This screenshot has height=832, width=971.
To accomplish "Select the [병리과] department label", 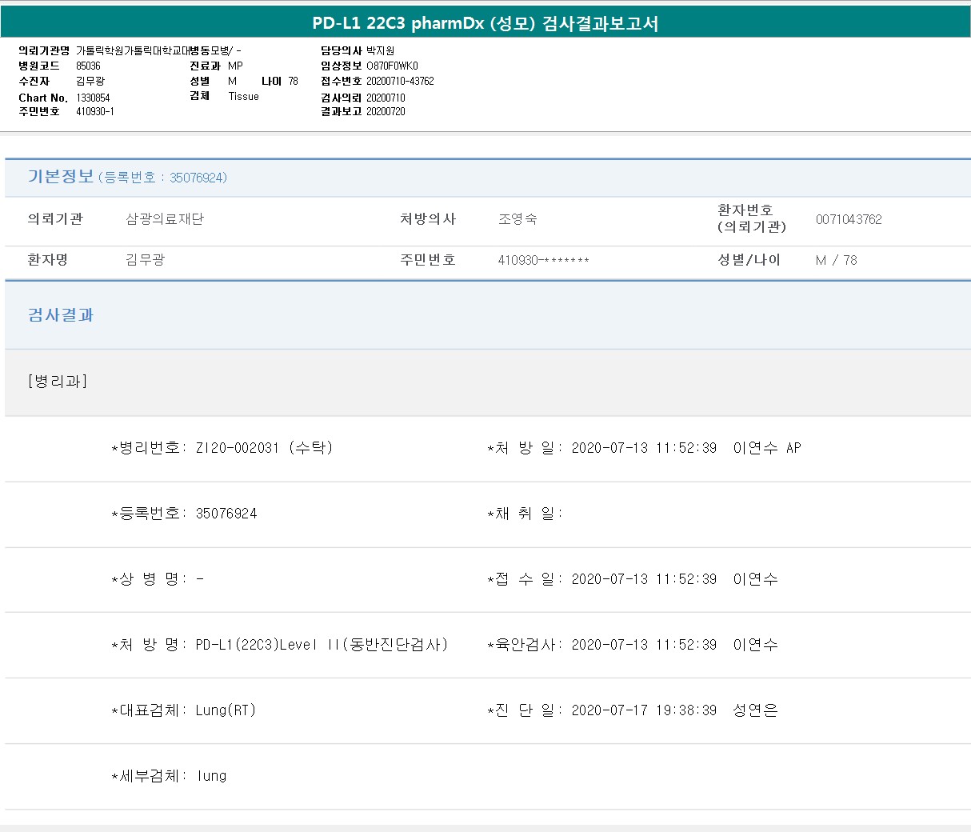I will (x=57, y=382).
